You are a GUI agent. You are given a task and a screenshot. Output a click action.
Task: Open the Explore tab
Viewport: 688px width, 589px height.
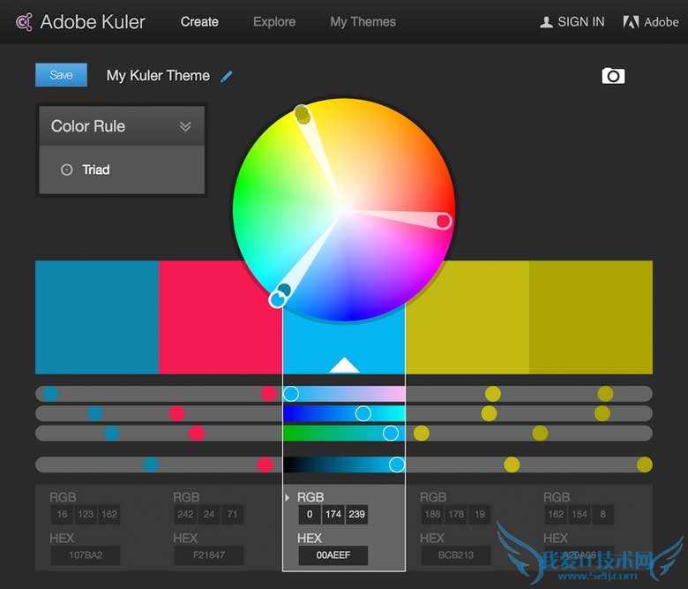click(274, 22)
